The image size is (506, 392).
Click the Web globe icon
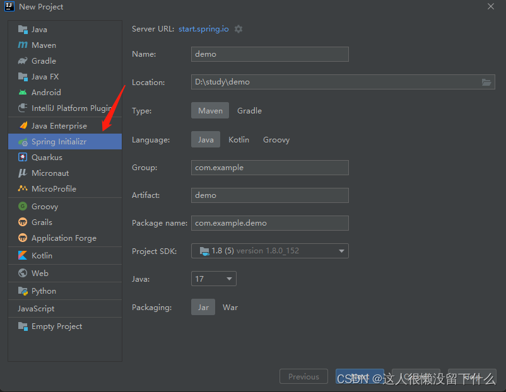coord(23,273)
